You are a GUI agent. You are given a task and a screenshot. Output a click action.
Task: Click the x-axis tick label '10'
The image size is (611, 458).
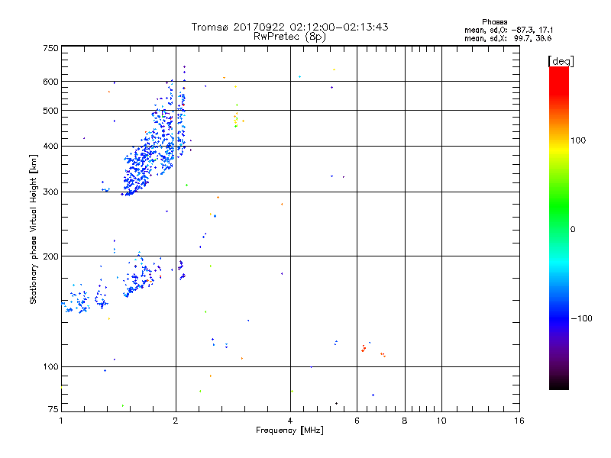click(441, 421)
